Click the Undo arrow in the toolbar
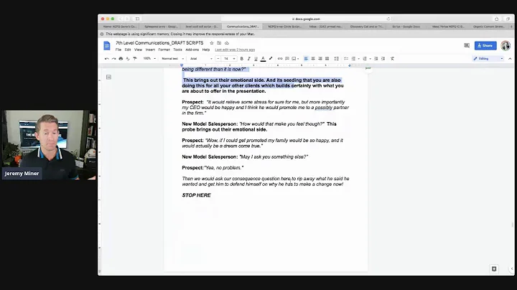 (x=107, y=59)
